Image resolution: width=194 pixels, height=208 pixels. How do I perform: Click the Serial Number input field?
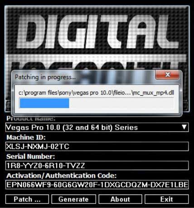point(97,165)
